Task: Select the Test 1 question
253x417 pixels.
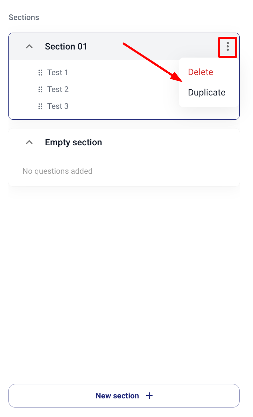Action: click(x=58, y=73)
